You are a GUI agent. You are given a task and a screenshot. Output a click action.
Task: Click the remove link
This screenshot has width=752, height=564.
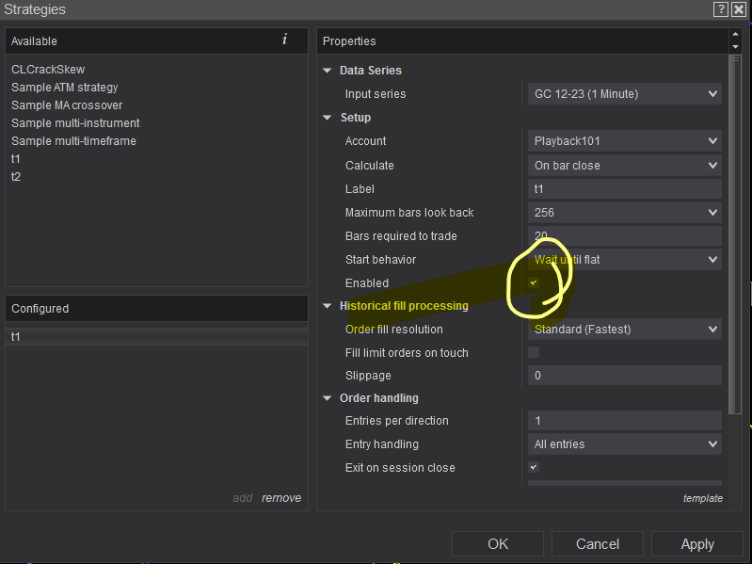point(281,498)
